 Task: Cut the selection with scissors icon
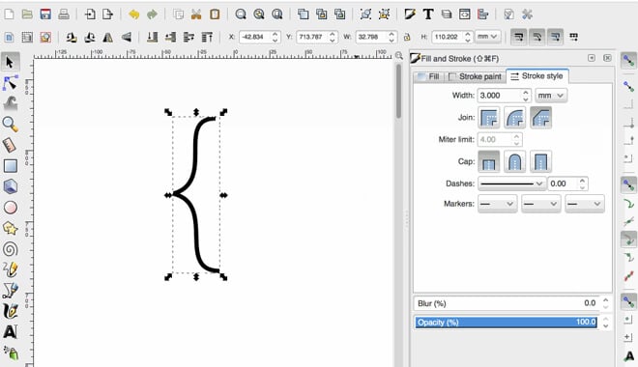pyautogui.click(x=196, y=14)
